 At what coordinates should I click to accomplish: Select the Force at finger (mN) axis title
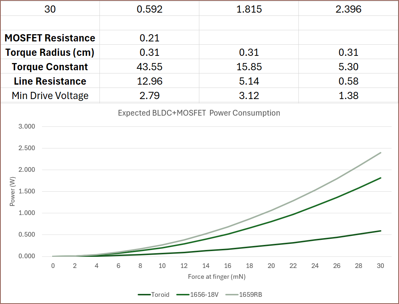(x=216, y=277)
